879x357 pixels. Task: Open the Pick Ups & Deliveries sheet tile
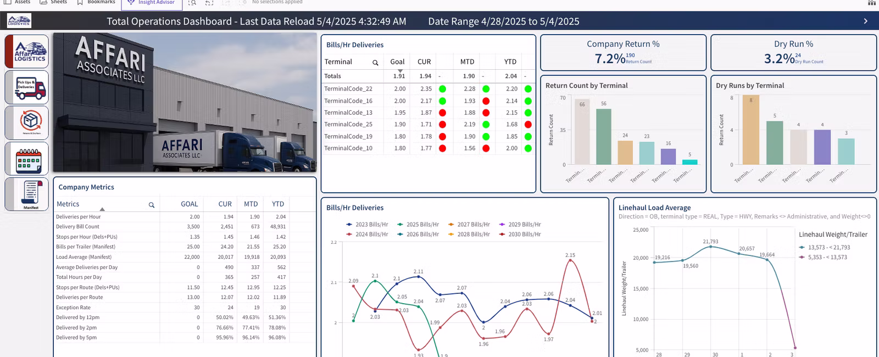coord(27,87)
